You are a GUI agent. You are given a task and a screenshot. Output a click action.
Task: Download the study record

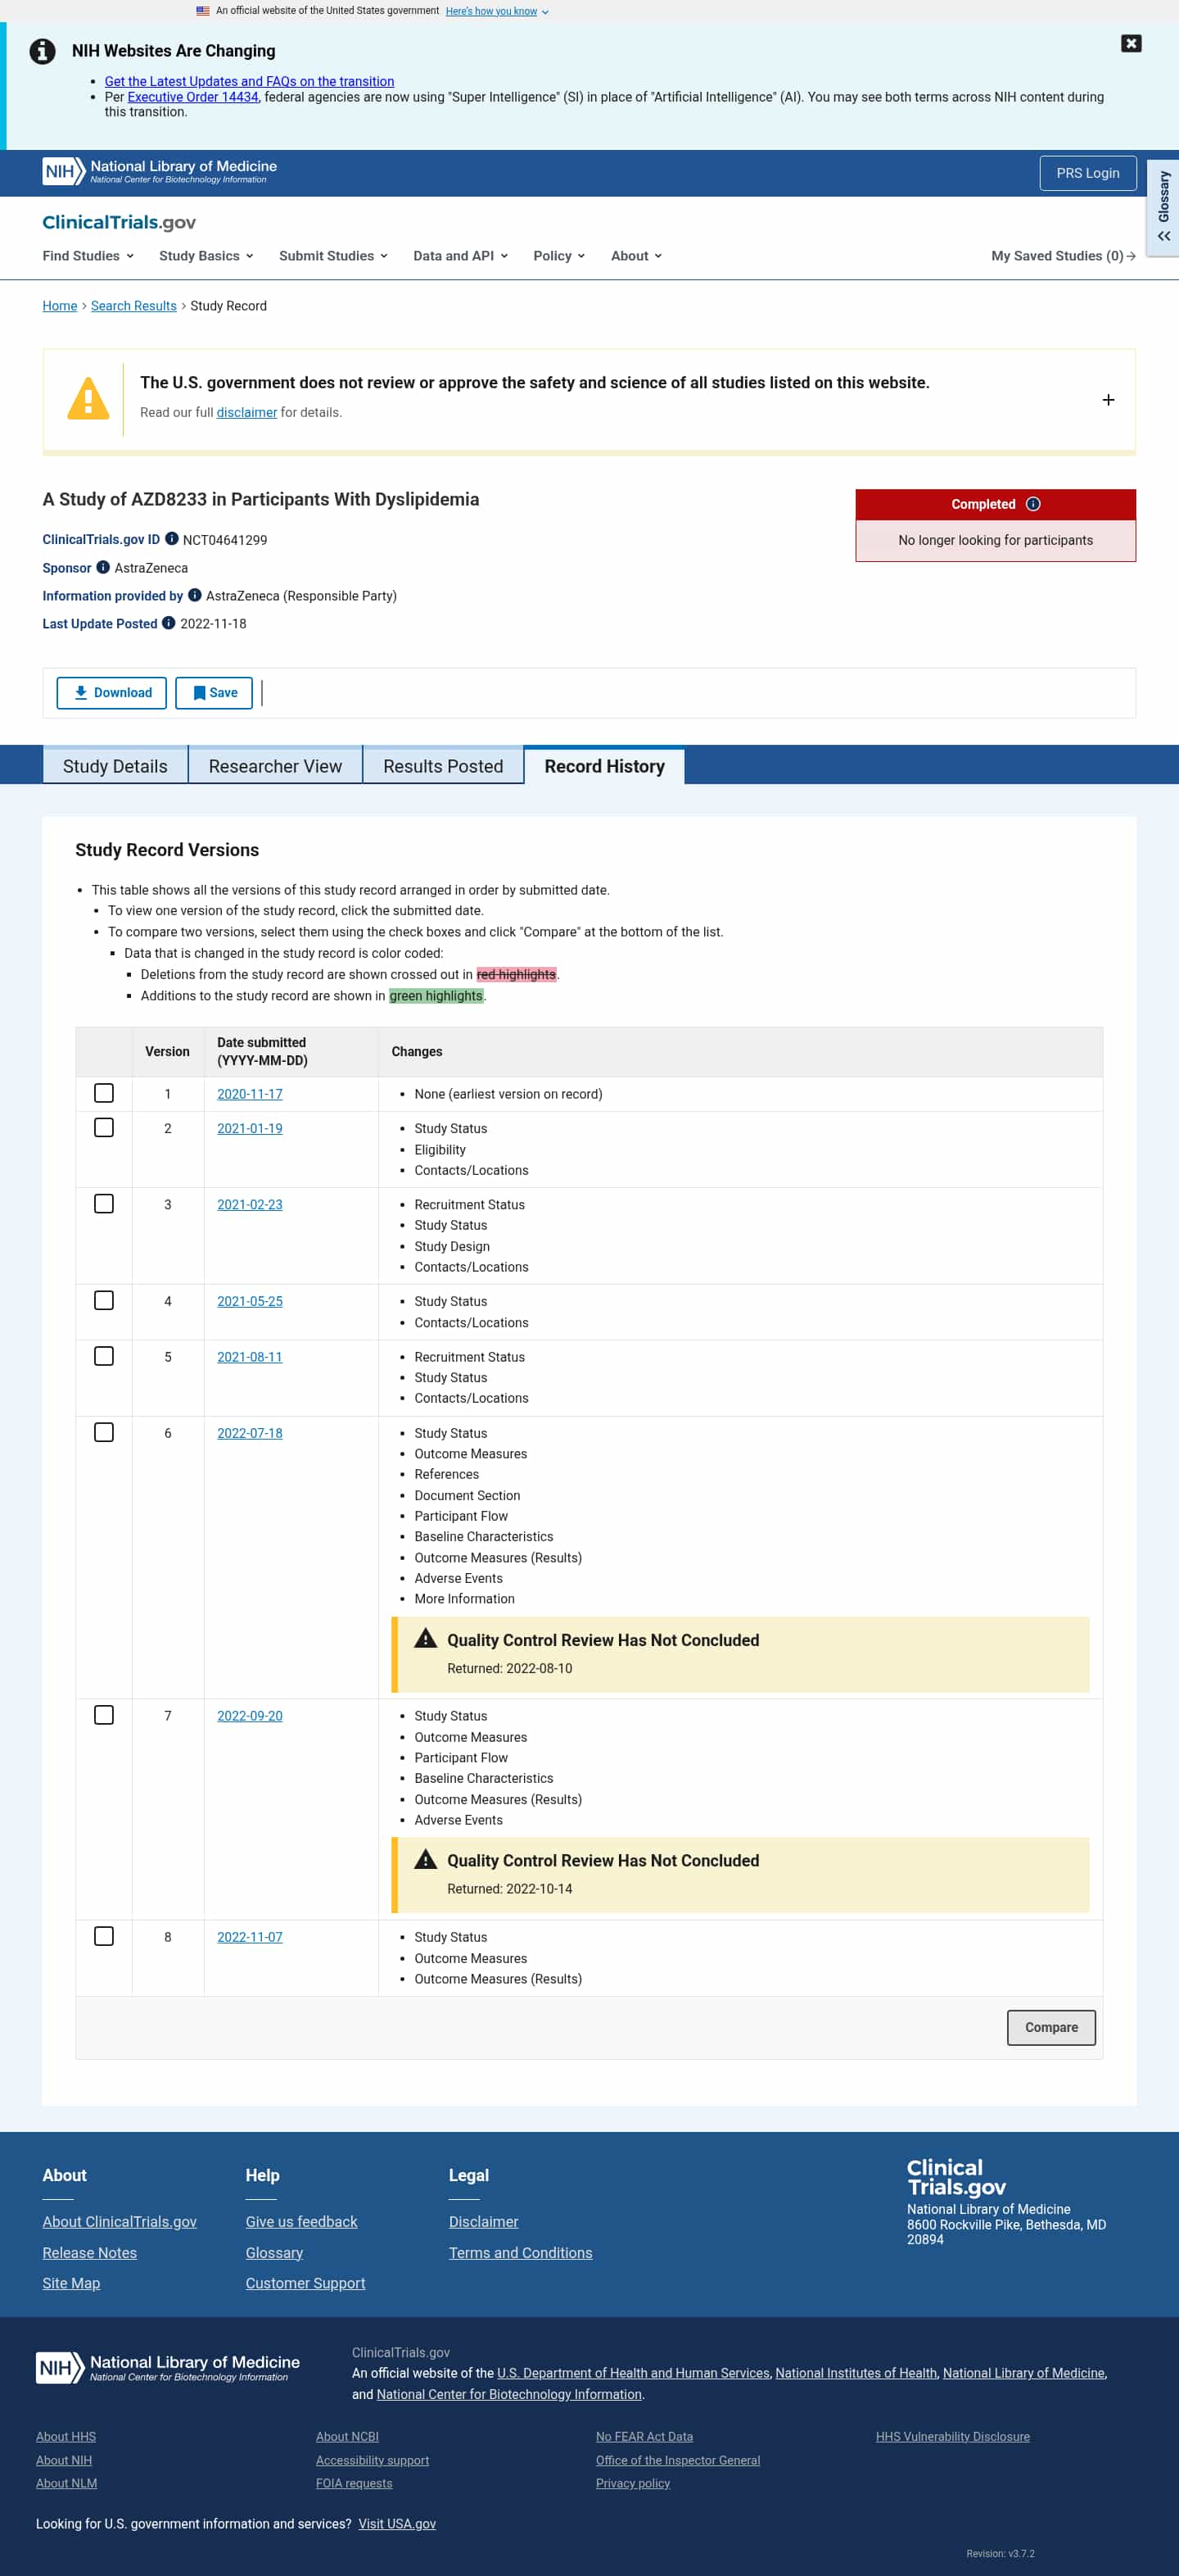pos(112,693)
